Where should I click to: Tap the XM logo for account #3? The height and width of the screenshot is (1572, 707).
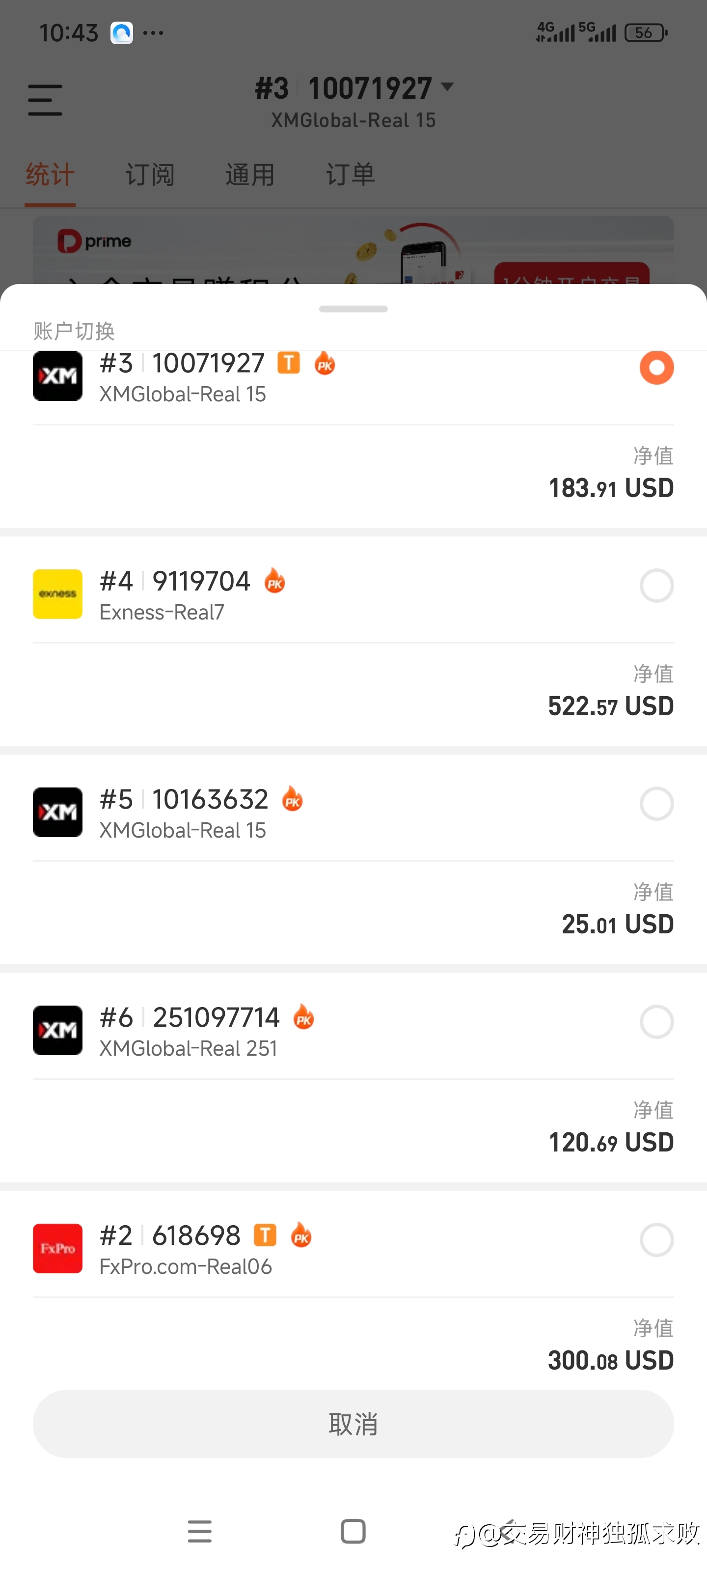coord(57,376)
